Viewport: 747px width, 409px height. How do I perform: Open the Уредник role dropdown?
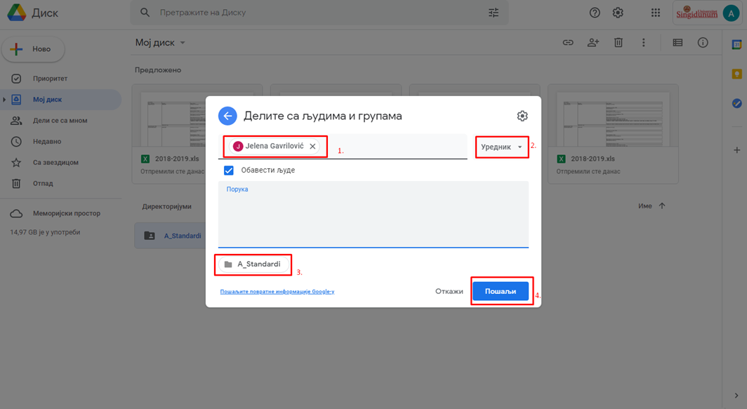click(x=501, y=147)
